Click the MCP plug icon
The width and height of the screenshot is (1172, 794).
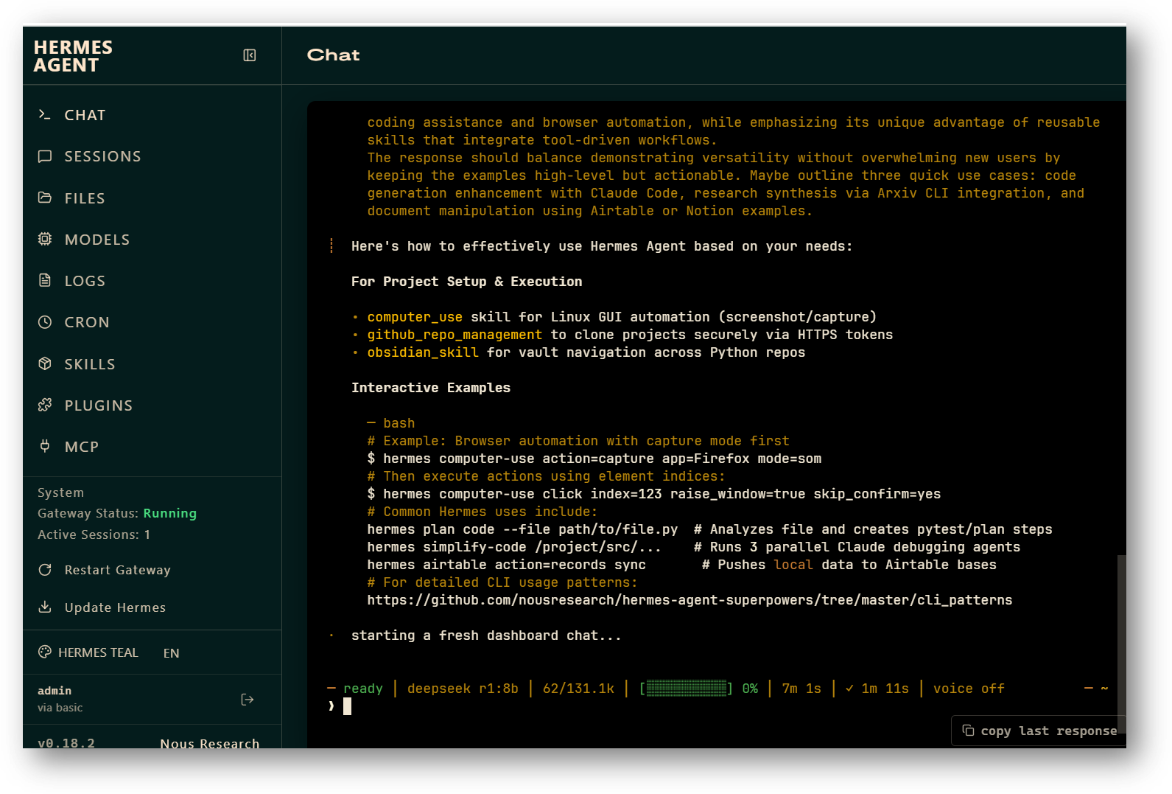point(45,446)
